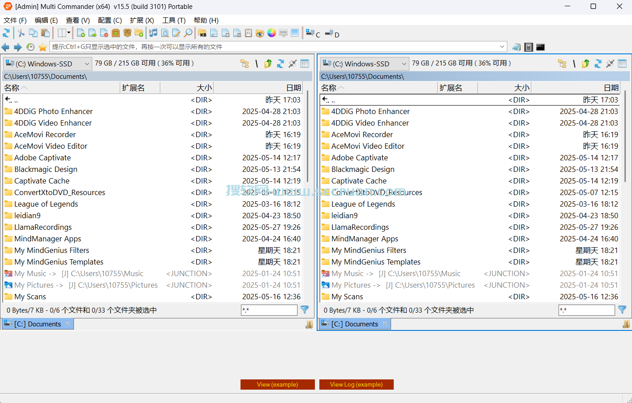The height and width of the screenshot is (403, 632).
Task: Sort right panel by 扩展名 column
Action: [x=457, y=88]
